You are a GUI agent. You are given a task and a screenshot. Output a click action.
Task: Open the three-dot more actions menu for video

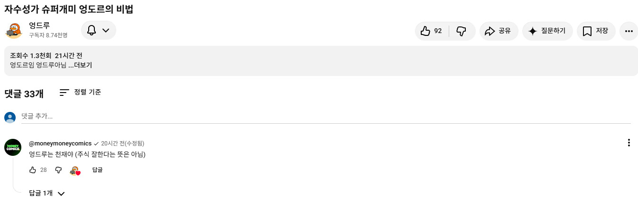[x=629, y=31]
